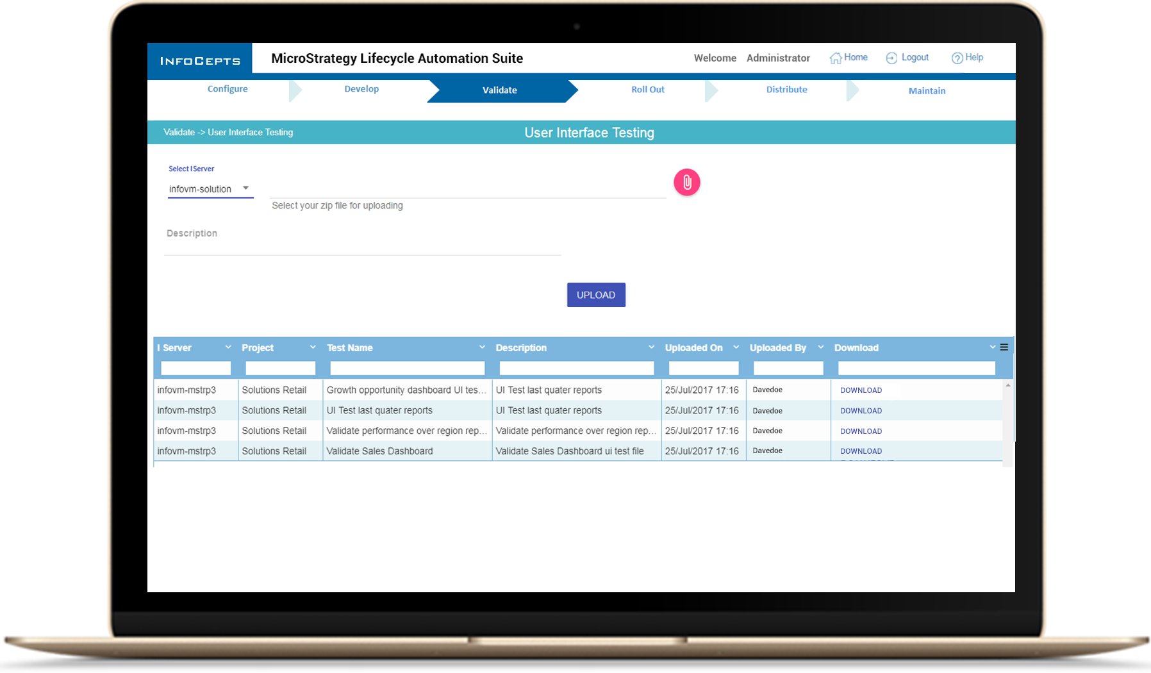Click the Help question mark icon

click(957, 58)
